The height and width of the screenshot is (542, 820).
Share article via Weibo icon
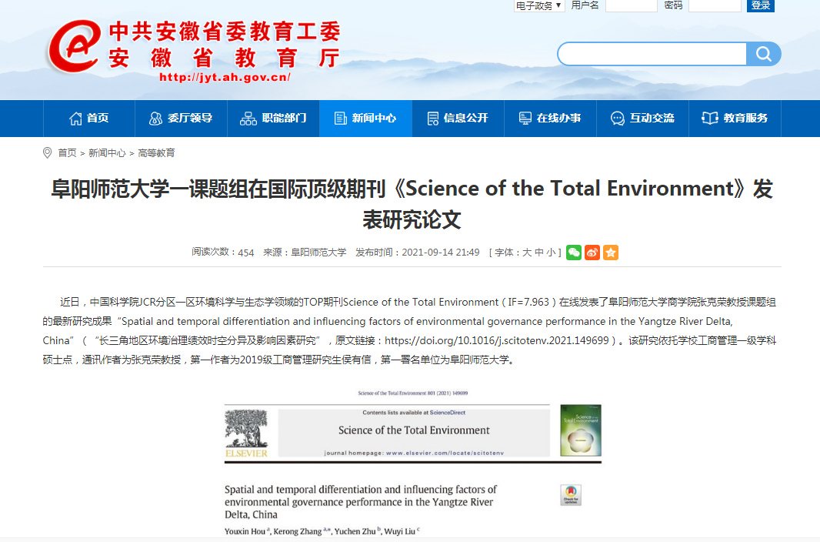click(592, 253)
